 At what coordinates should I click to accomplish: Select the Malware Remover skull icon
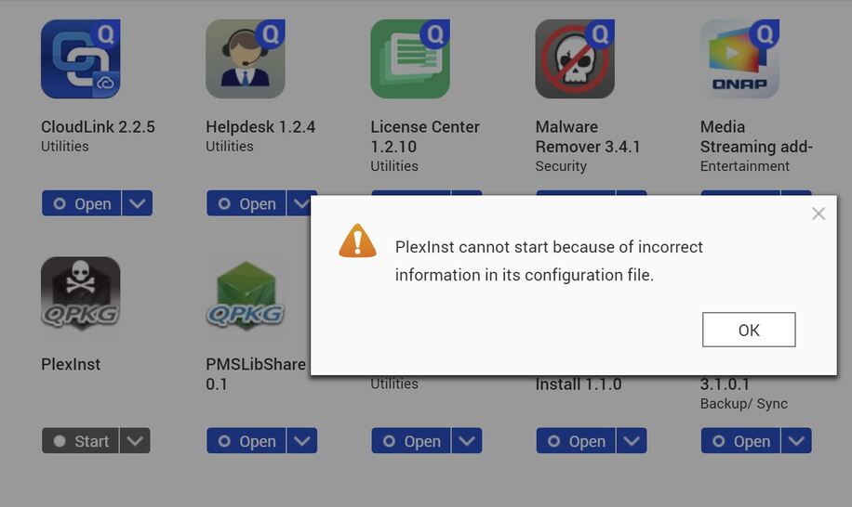click(x=575, y=59)
